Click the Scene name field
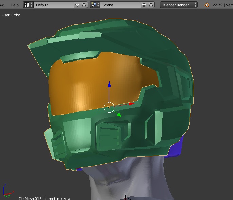This screenshot has height=200, width=233. tap(120, 5)
